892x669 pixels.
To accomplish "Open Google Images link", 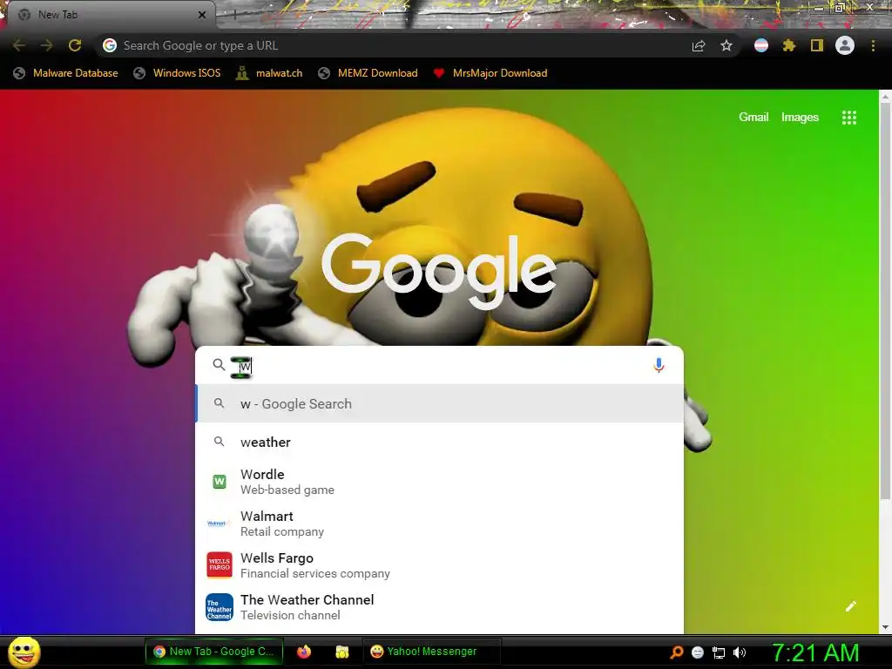I will [800, 118].
